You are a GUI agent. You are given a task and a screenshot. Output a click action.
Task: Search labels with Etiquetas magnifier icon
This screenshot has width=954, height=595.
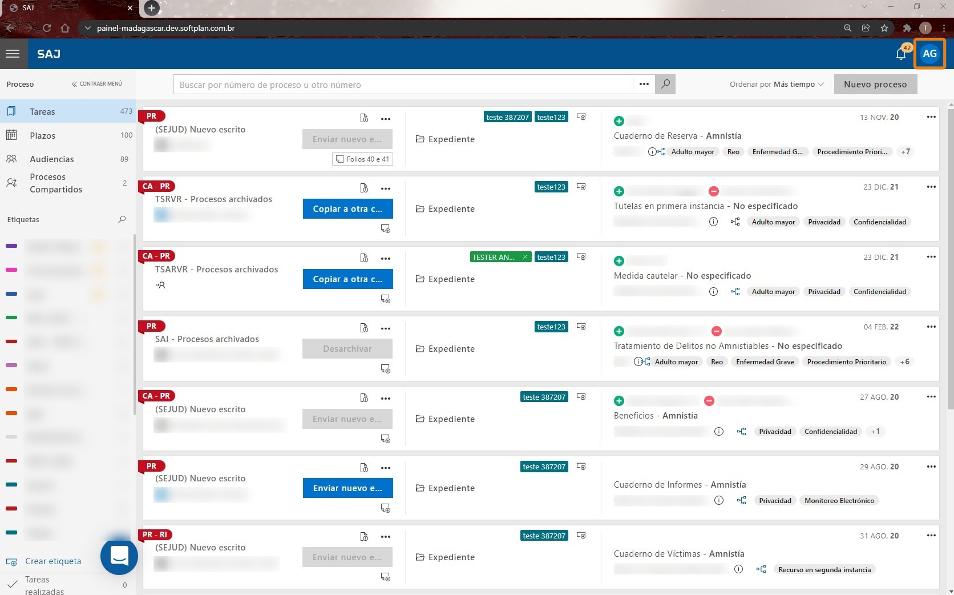tap(122, 219)
